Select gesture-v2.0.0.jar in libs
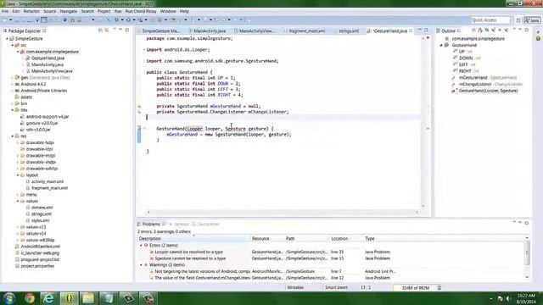543x305 pixels. click(42, 123)
